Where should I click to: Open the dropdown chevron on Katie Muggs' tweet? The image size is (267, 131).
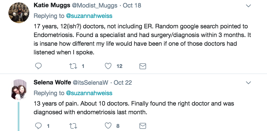tap(249, 6)
